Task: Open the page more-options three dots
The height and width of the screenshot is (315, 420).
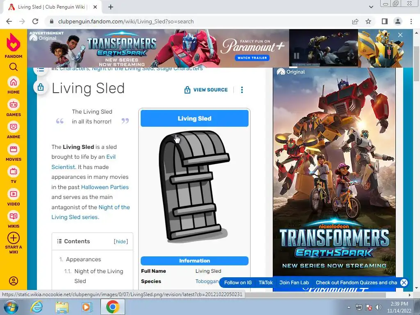Action: (x=242, y=90)
